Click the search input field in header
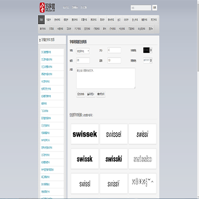 (141, 8)
